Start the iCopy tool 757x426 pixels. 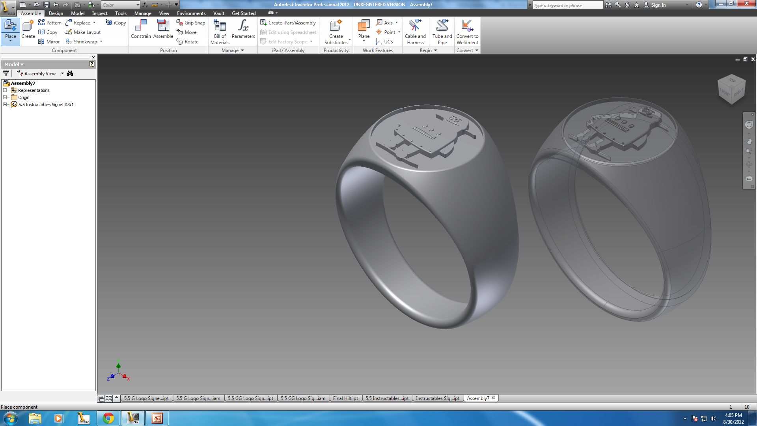coord(116,22)
